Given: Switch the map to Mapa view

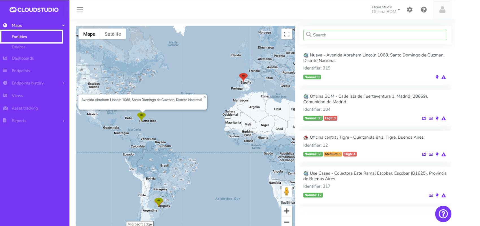Looking at the screenshot, I should [x=89, y=34].
